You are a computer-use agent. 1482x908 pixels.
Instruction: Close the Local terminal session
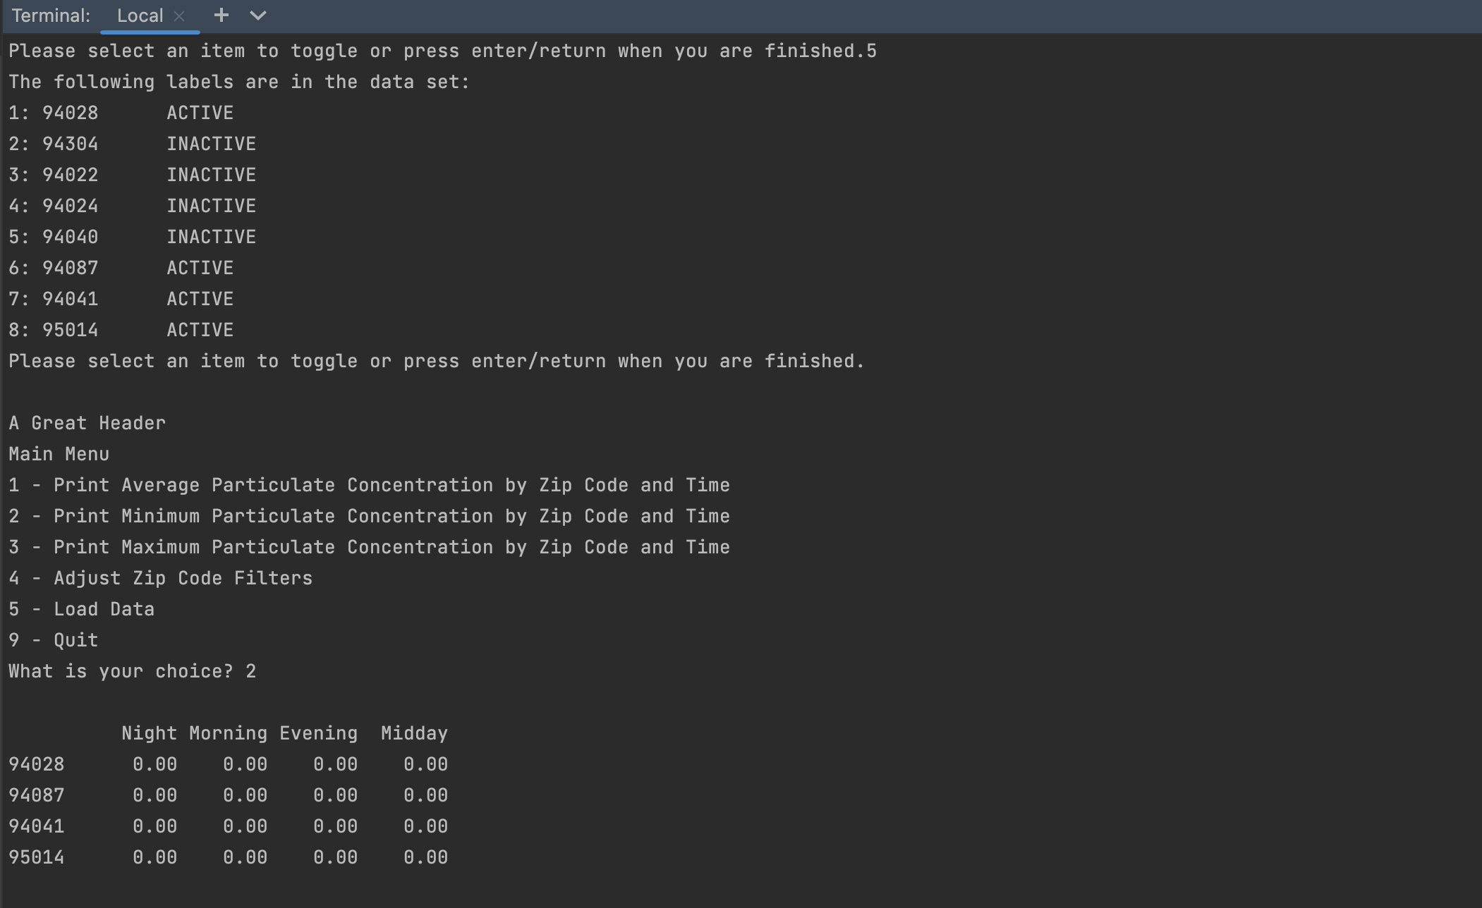click(179, 16)
